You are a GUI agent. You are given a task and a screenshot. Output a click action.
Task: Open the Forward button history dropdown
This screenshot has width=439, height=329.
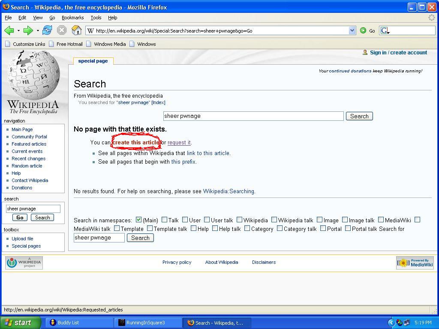click(38, 30)
